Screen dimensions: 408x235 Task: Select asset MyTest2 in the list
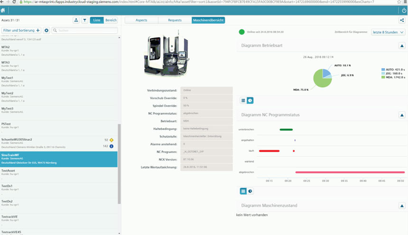coord(59,97)
